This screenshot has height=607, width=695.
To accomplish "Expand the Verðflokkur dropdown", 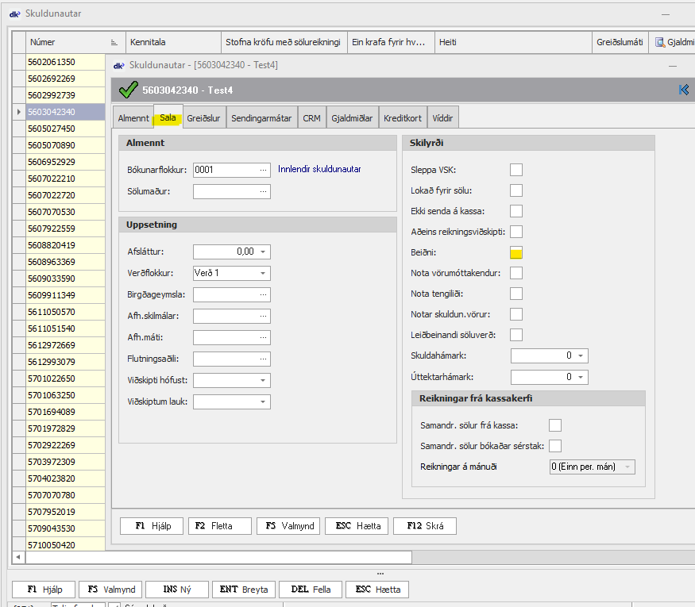I will point(263,273).
